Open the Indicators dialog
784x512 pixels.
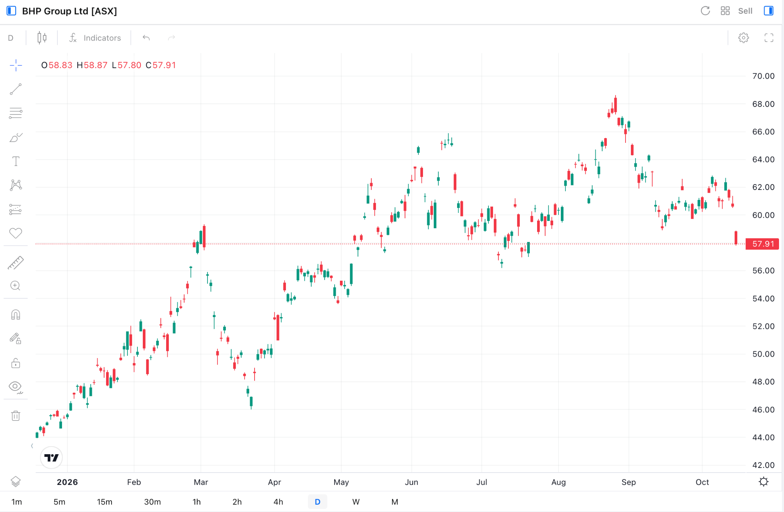[95, 38]
